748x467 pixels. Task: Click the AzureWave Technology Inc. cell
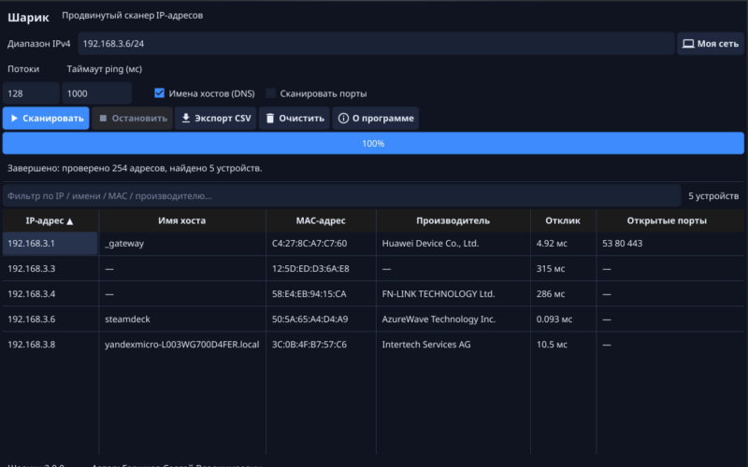click(453, 319)
